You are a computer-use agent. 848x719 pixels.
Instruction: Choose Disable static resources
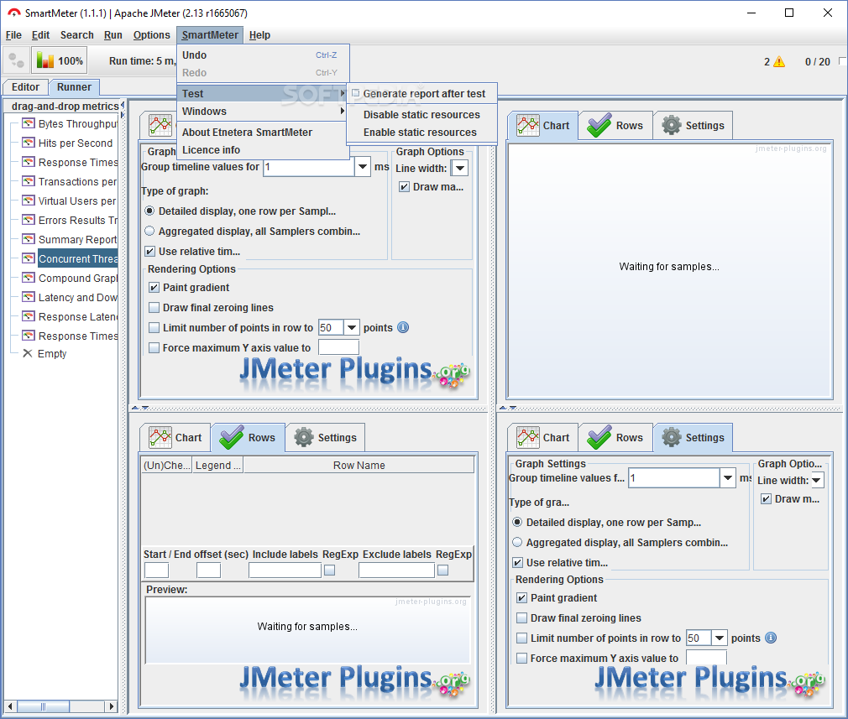(421, 115)
